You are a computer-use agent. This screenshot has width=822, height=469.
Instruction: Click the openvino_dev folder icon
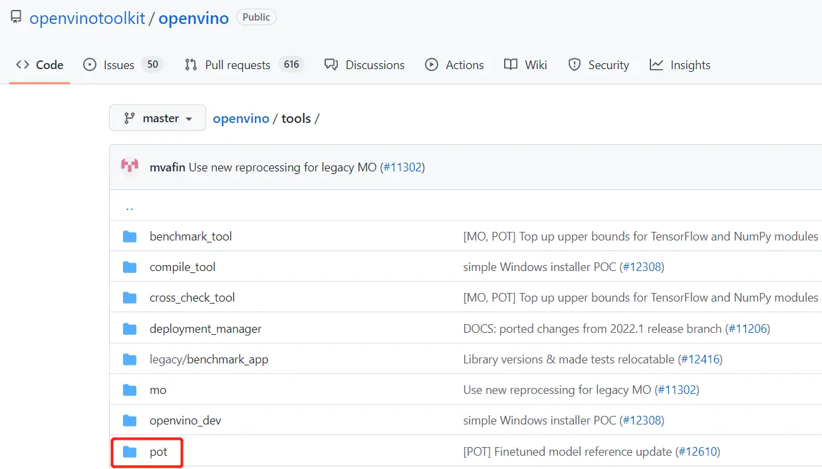[x=130, y=421]
